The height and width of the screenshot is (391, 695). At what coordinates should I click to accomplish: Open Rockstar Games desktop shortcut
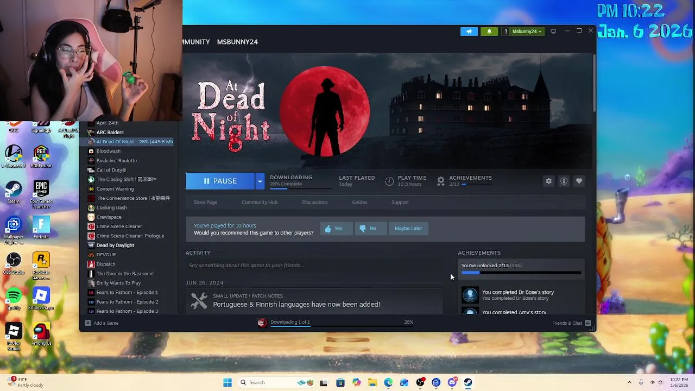[41, 266]
